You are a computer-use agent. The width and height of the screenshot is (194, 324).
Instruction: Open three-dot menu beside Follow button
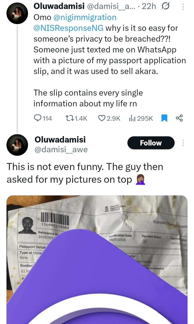pyautogui.click(x=184, y=143)
